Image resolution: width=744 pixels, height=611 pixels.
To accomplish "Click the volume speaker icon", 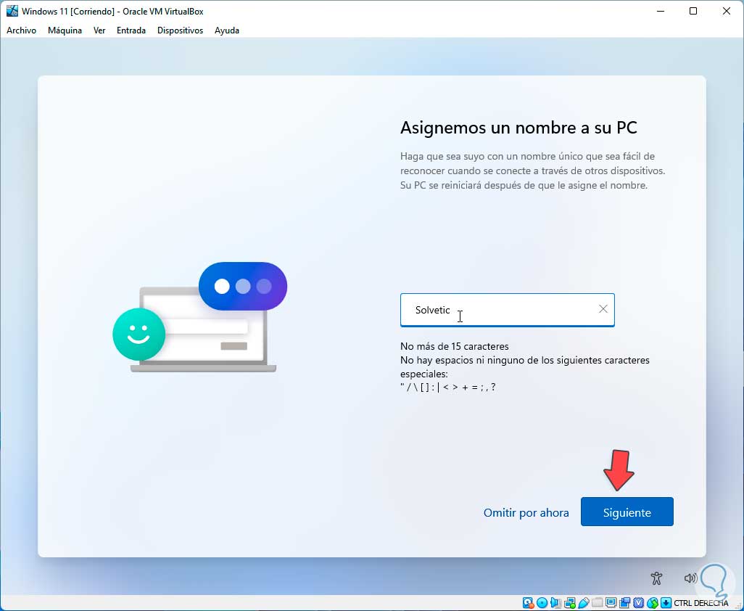I will point(690,578).
